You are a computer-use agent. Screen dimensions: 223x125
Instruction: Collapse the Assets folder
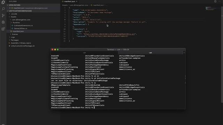tap(9, 17)
